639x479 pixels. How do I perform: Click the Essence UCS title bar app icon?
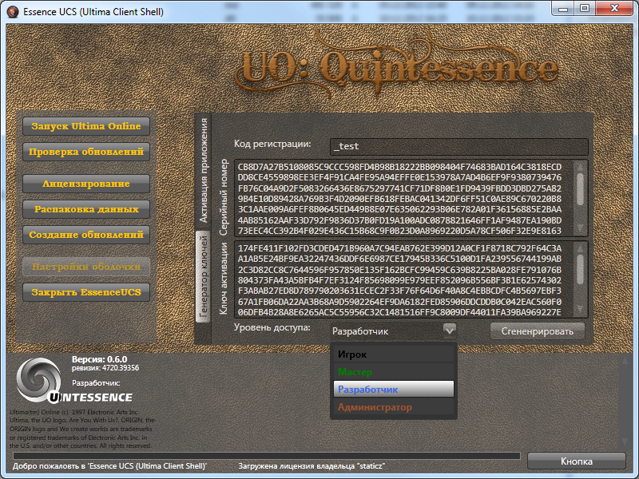13,12
